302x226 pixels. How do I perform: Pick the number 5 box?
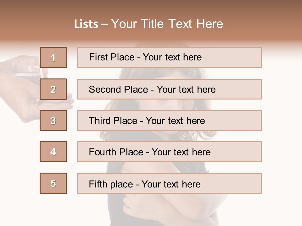tap(53, 183)
